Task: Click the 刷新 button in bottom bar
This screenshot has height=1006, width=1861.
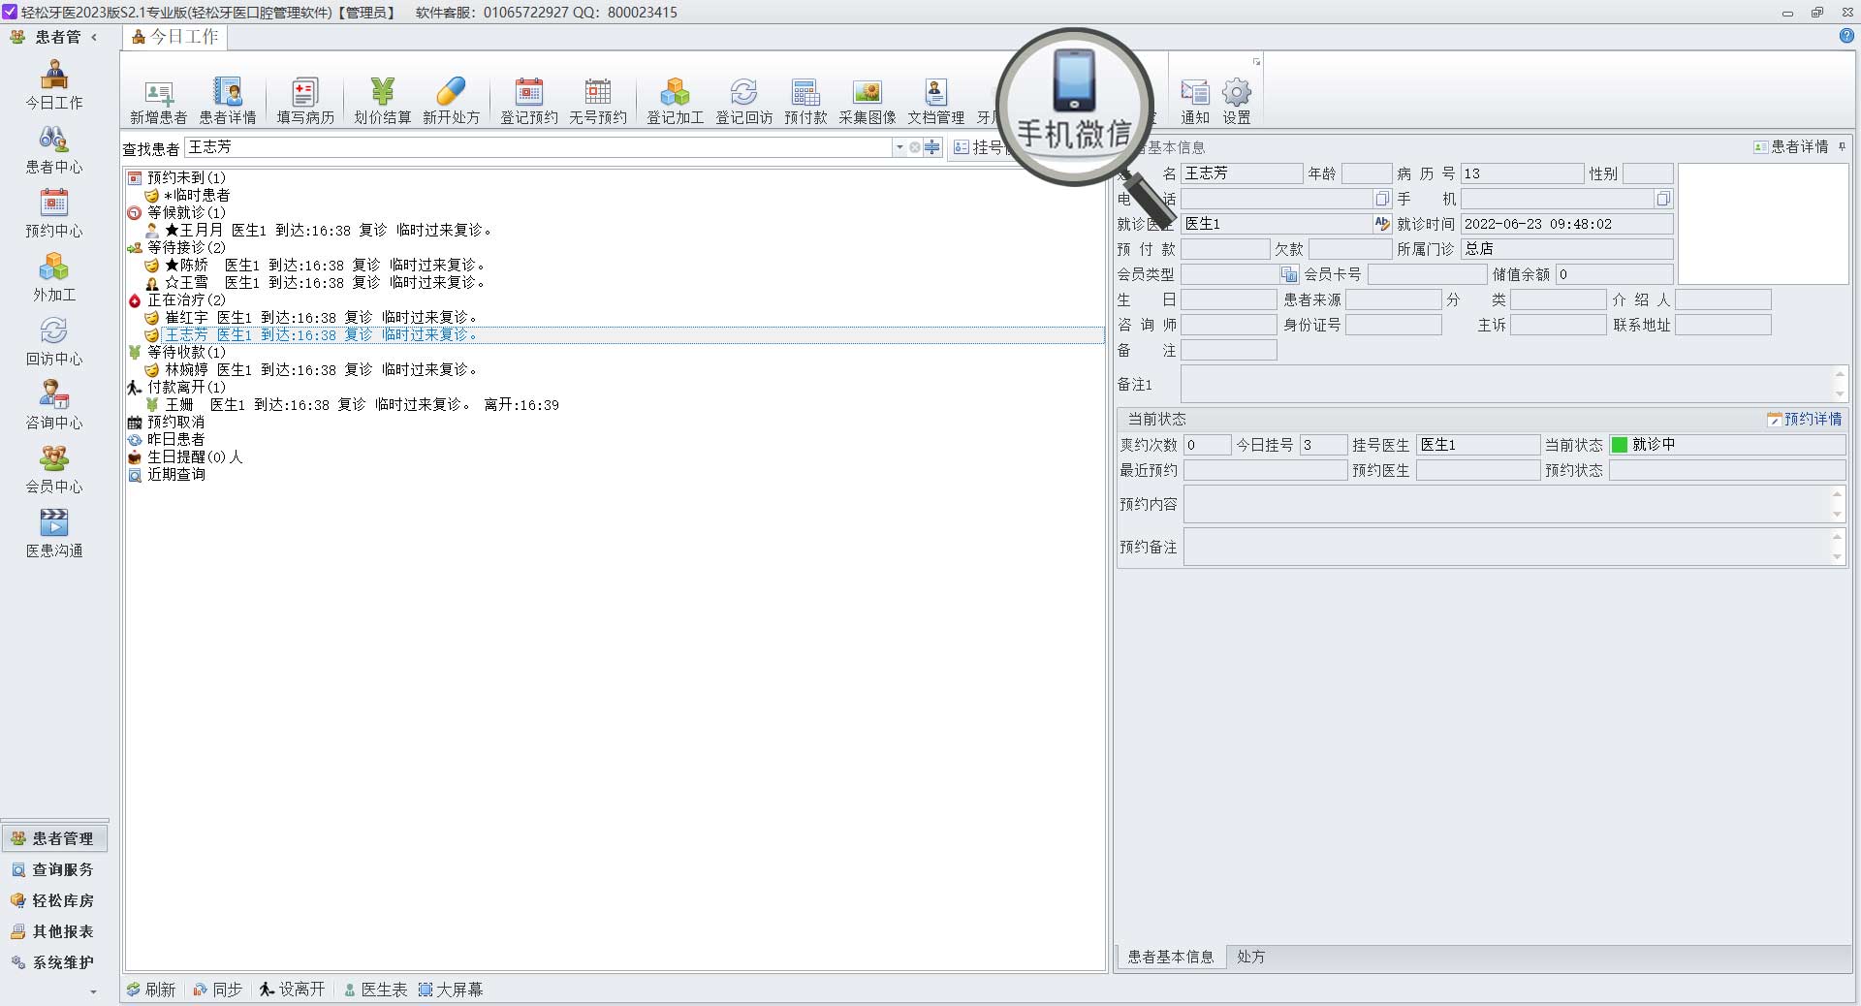Action: 151,990
